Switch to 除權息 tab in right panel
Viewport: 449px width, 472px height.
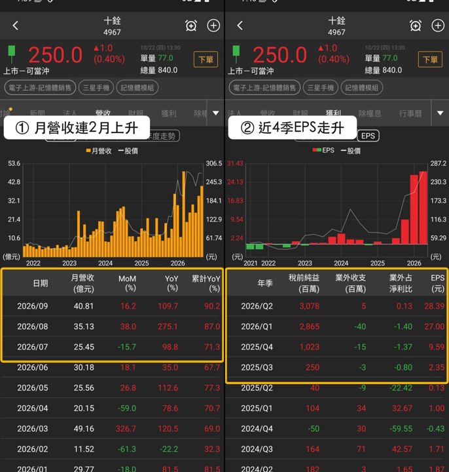(x=370, y=113)
